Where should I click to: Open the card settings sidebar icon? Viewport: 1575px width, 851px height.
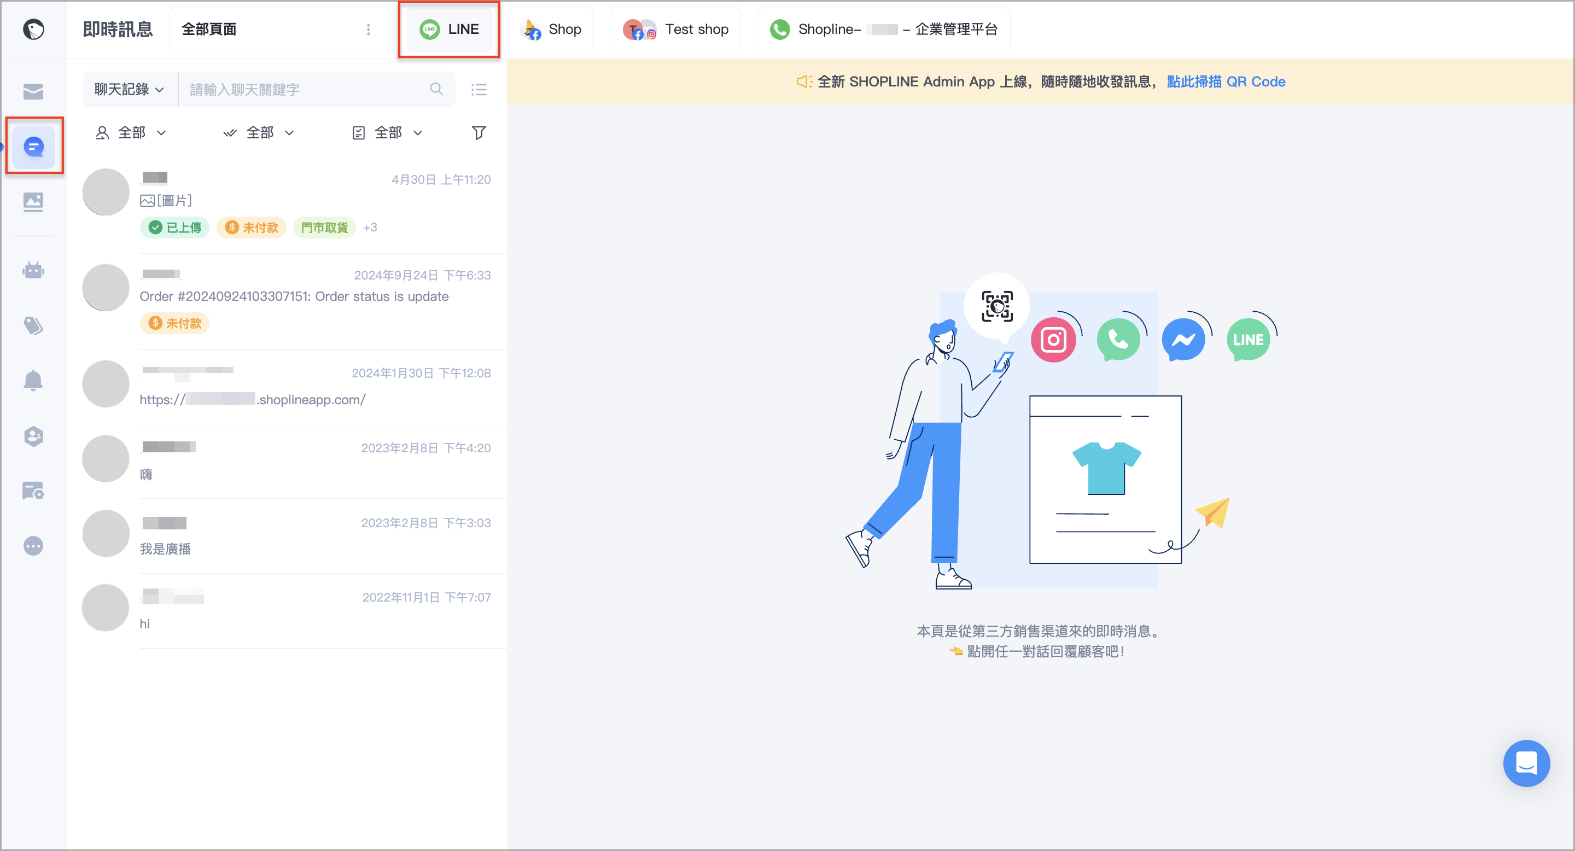(x=33, y=490)
